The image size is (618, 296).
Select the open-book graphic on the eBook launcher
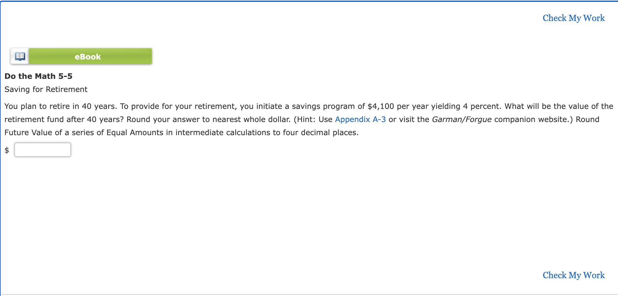19,56
